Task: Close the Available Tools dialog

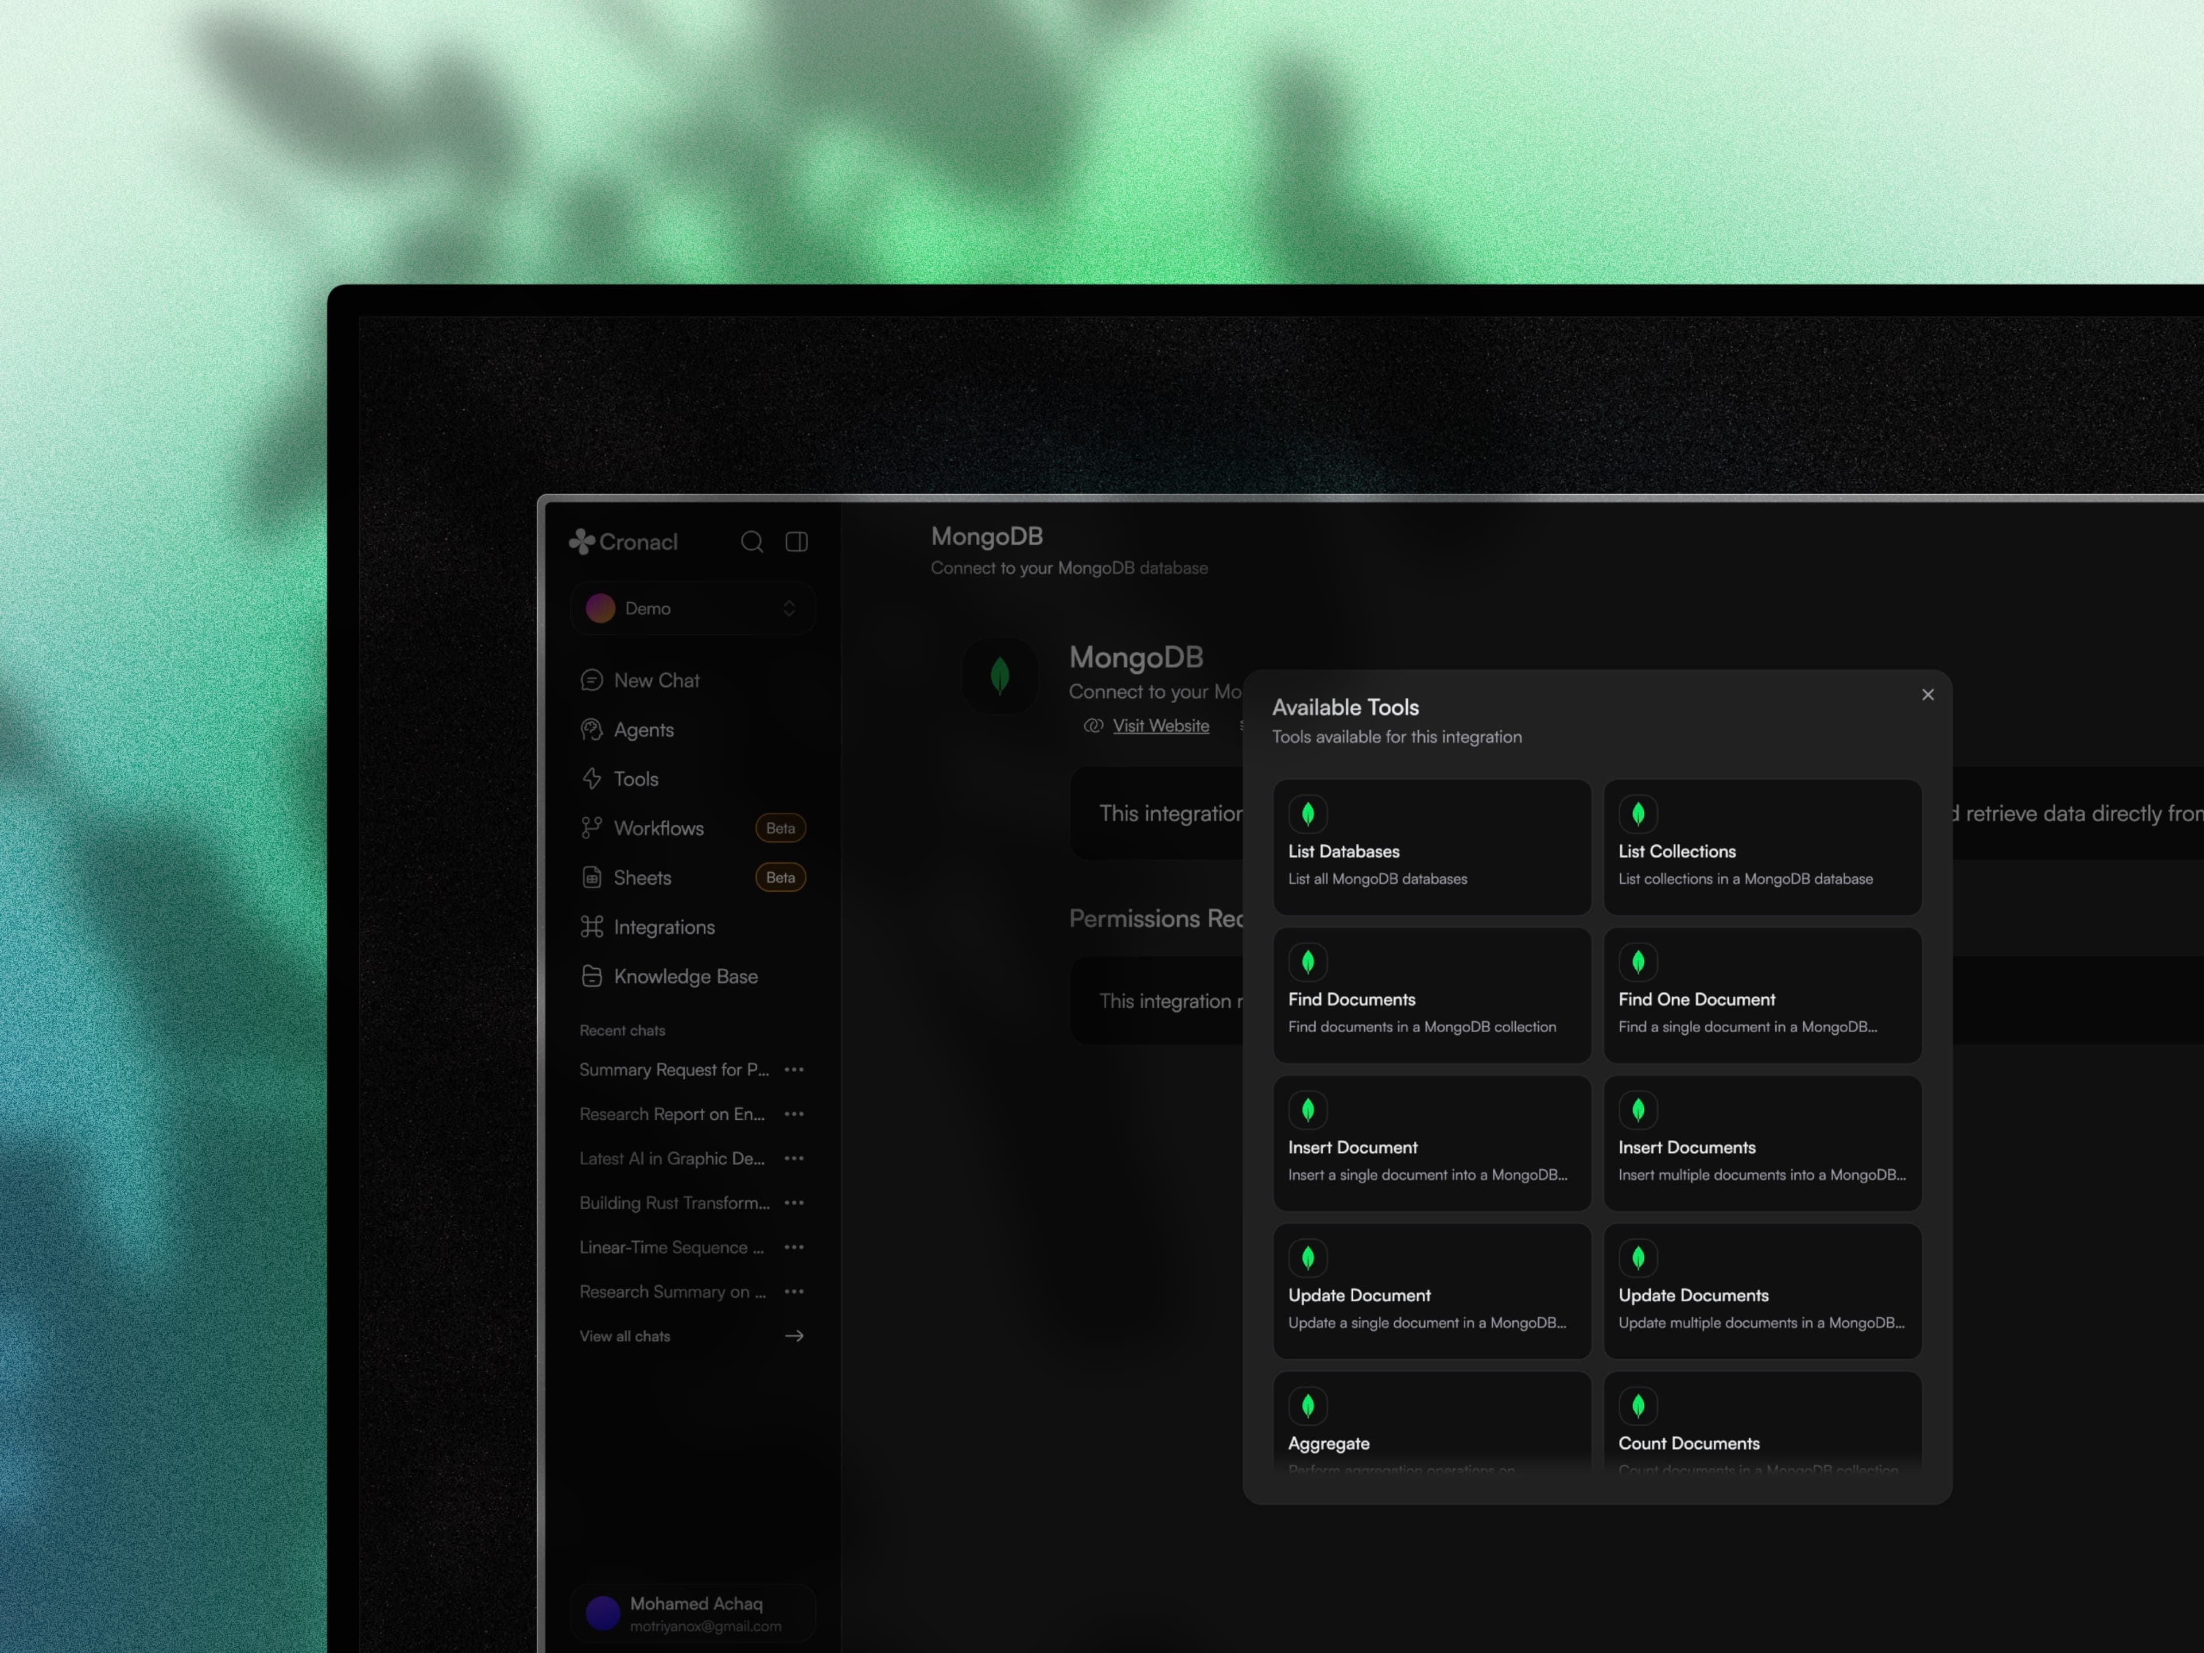Action: click(1928, 696)
